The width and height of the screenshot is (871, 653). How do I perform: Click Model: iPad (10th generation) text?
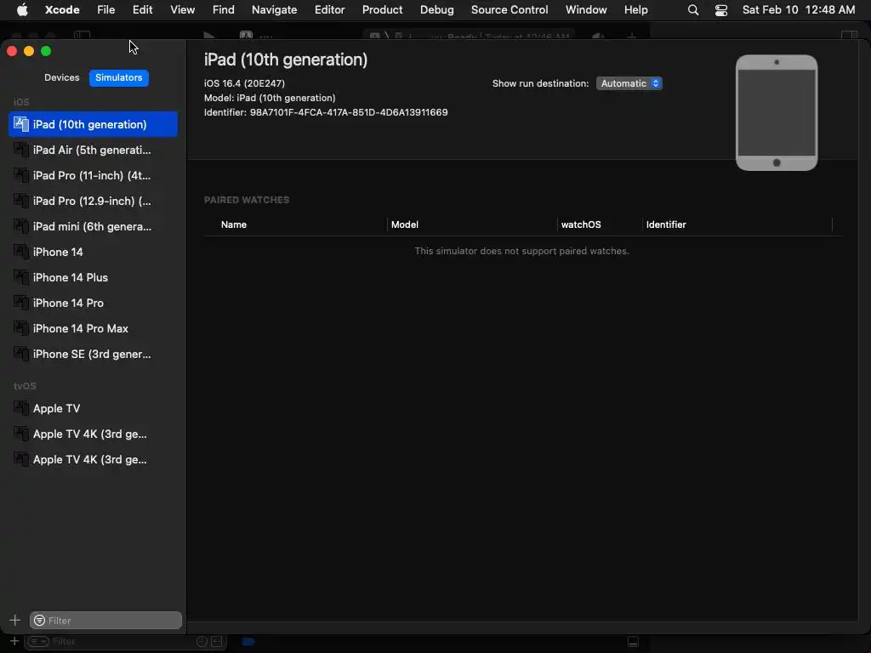click(x=270, y=98)
